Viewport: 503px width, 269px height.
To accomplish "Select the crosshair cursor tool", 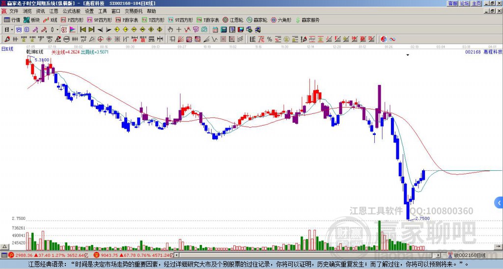I will pyautogui.click(x=179, y=30).
